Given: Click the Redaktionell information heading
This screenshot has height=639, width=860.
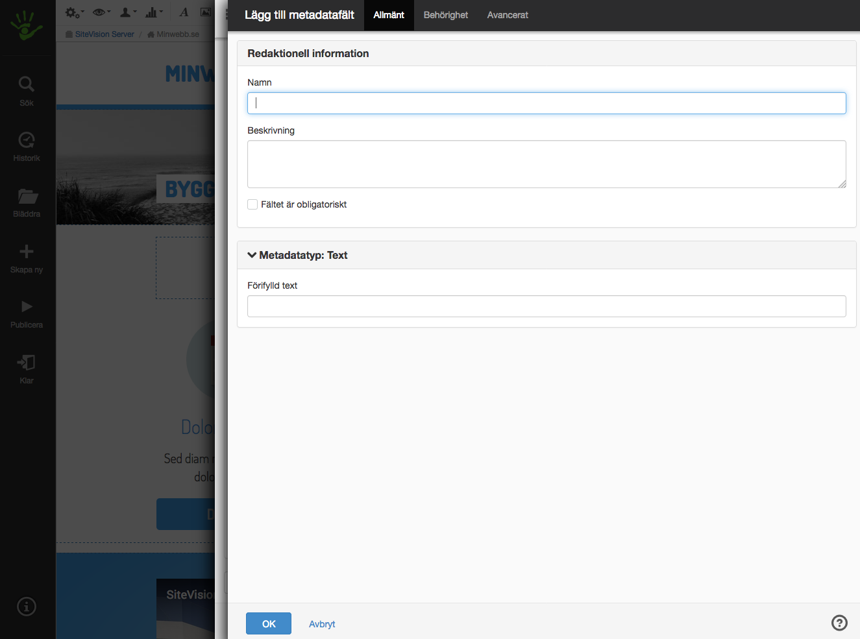Looking at the screenshot, I should pyautogui.click(x=308, y=53).
